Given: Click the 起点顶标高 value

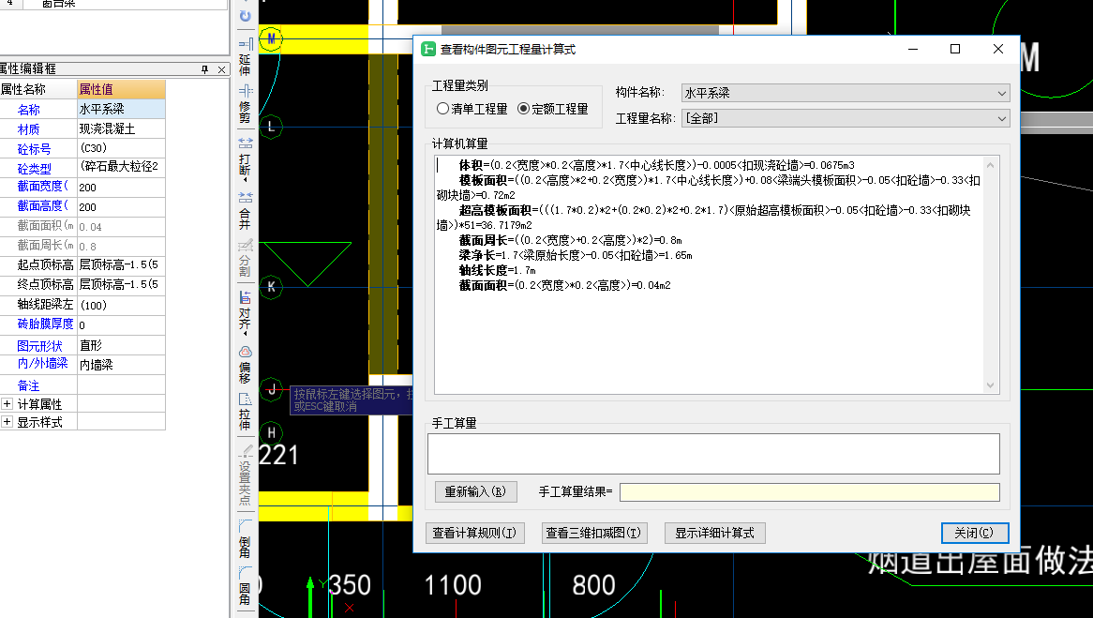Looking at the screenshot, I should tap(121, 265).
